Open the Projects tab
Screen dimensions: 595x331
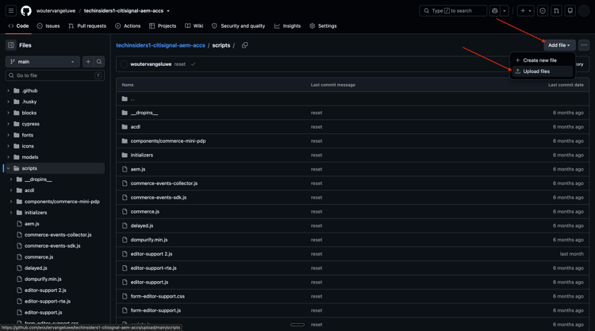(x=163, y=26)
